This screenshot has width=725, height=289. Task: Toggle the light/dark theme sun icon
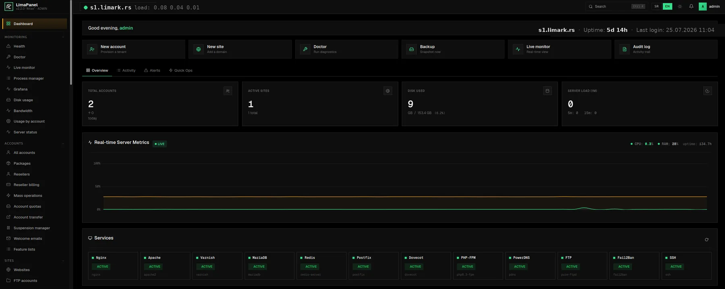point(680,6)
